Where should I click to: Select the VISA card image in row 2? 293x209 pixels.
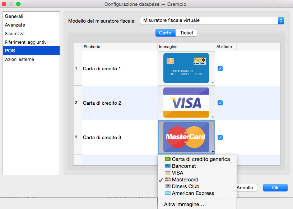pos(186,103)
